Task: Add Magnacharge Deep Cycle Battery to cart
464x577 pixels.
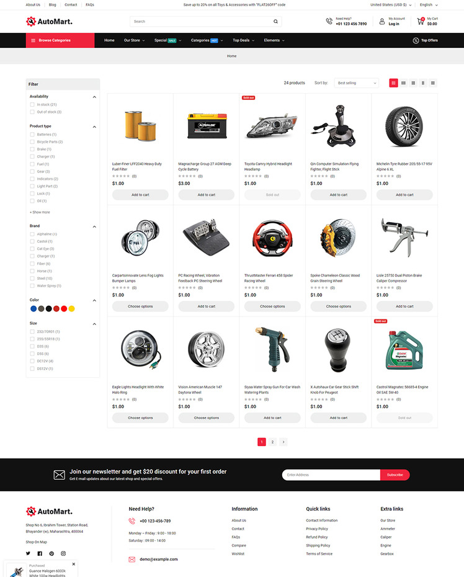Action: [207, 195]
